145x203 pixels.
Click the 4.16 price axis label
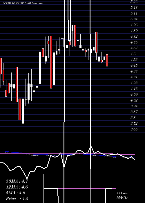134,89
